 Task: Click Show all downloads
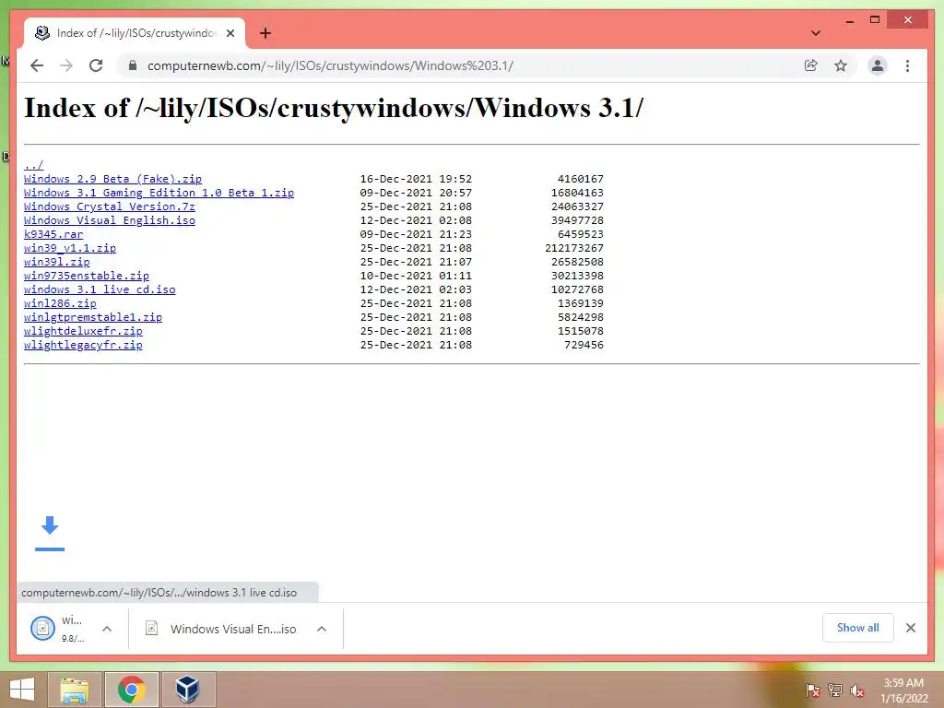coord(858,628)
